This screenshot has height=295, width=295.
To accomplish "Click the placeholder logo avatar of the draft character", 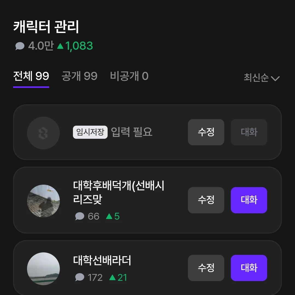I will click(43, 133).
